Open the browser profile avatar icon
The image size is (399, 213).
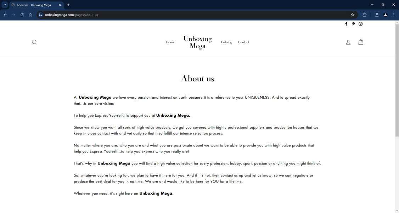385,15
